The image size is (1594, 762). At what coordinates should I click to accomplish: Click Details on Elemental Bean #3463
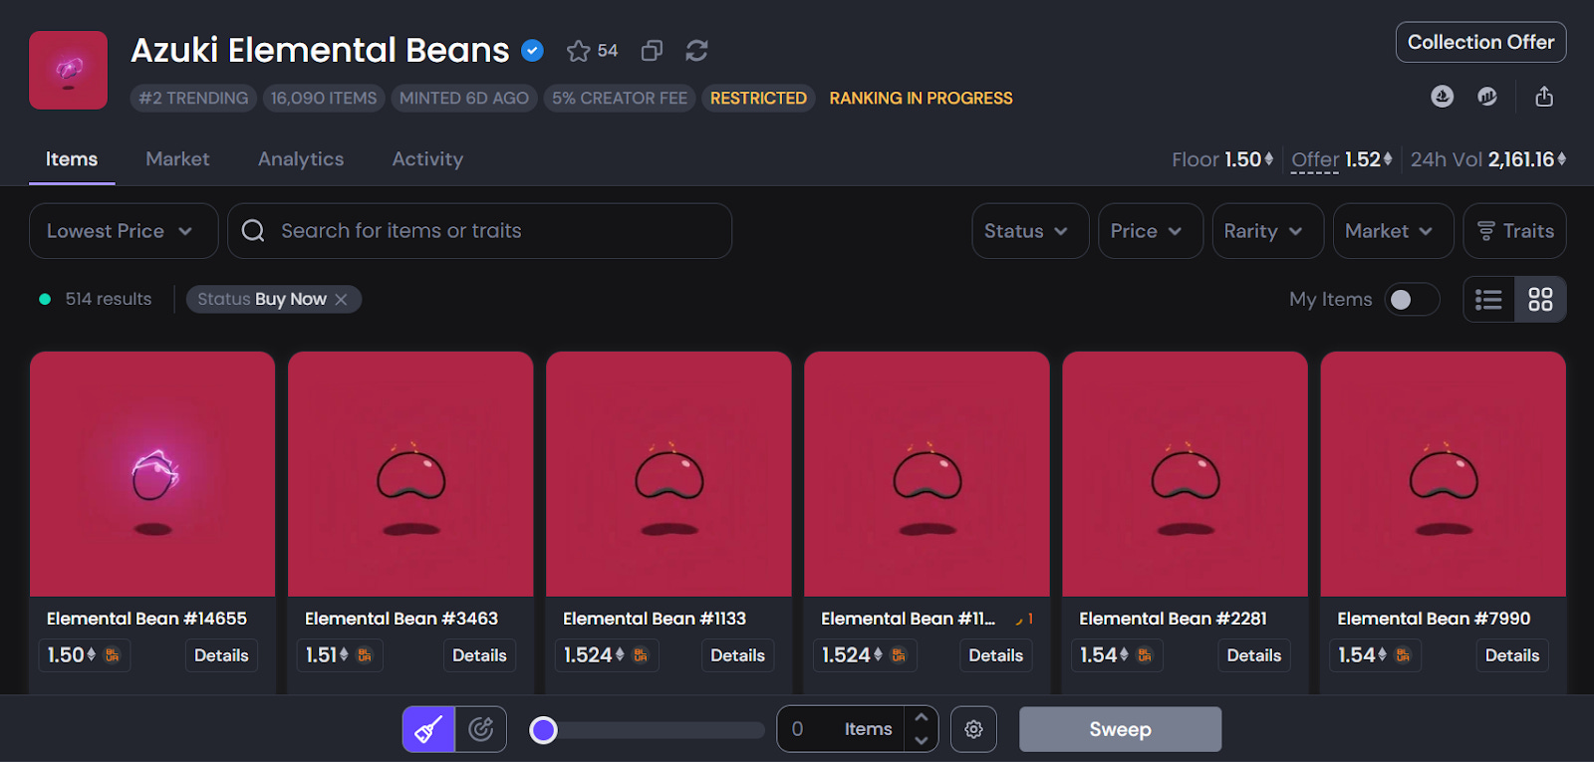[479, 655]
